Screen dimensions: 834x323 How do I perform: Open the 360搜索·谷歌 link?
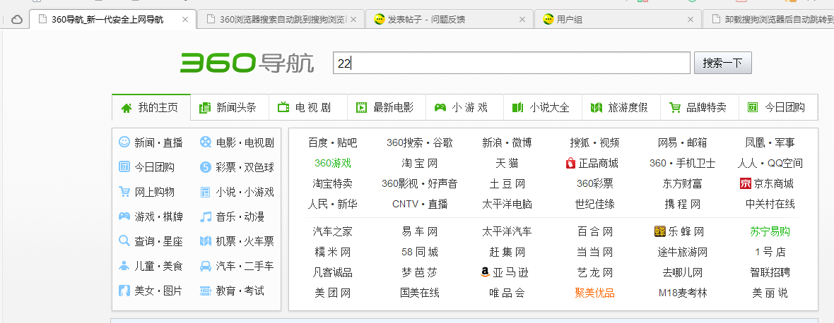(420, 142)
